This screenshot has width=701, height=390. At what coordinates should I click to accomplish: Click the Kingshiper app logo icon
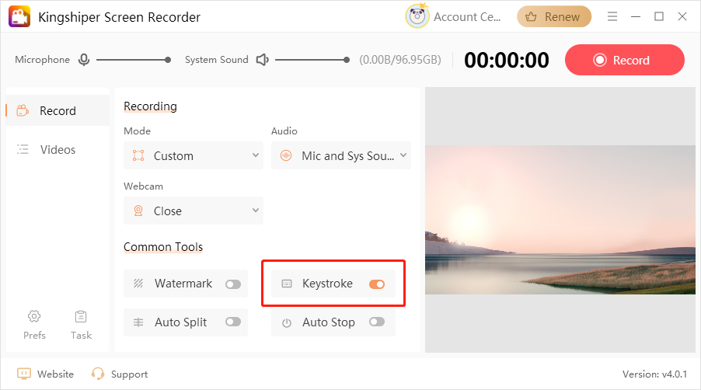[19, 16]
